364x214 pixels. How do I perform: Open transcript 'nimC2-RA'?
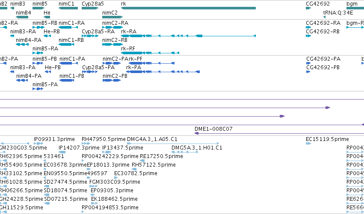[x=112, y=27]
